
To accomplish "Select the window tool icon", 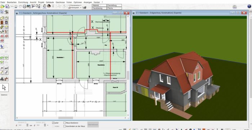I will click(6, 23).
